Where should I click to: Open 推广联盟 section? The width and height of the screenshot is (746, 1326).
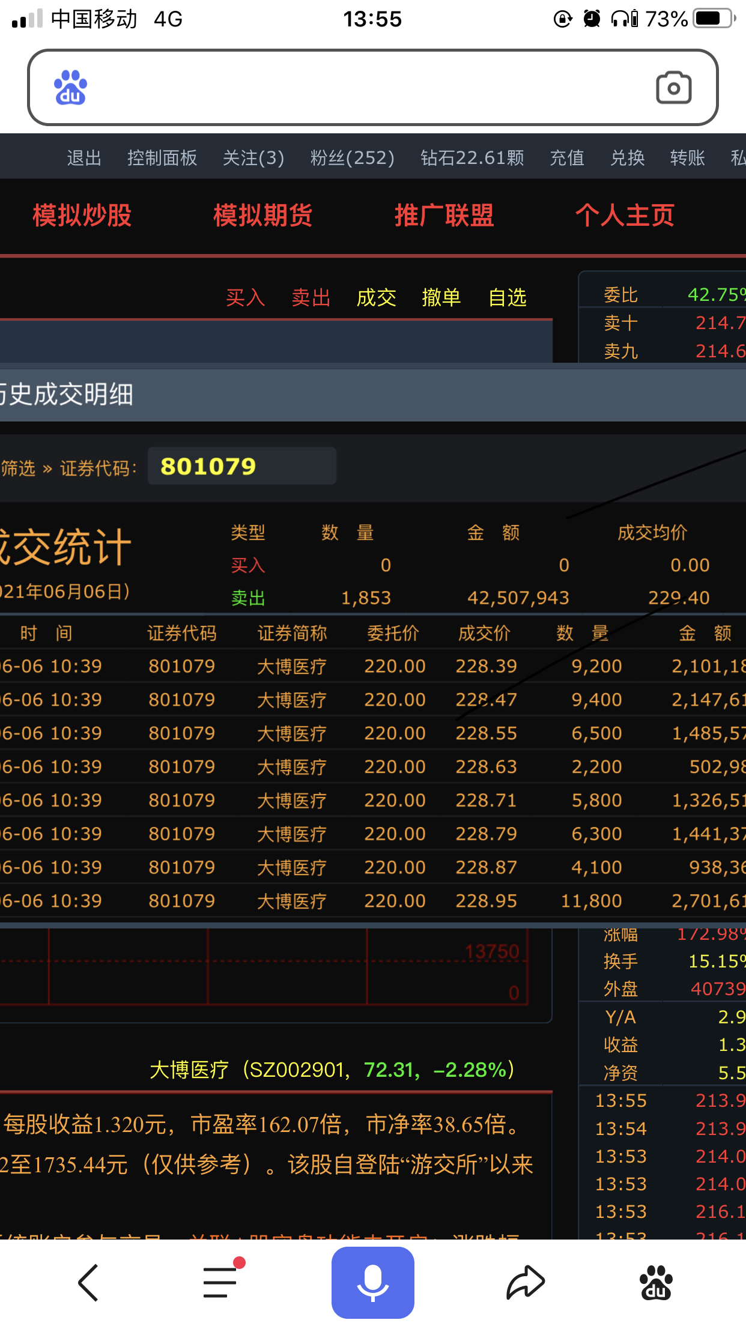[444, 215]
